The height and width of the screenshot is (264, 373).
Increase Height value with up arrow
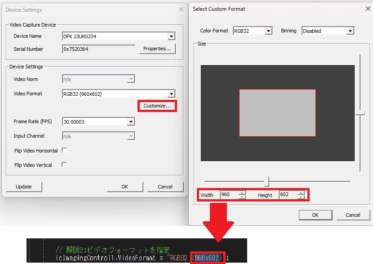point(301,193)
